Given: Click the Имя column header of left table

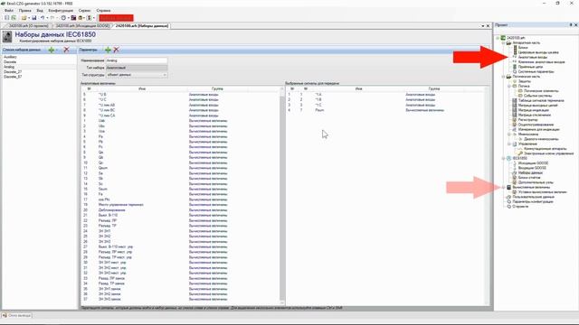Looking at the screenshot, I should coord(142,88).
